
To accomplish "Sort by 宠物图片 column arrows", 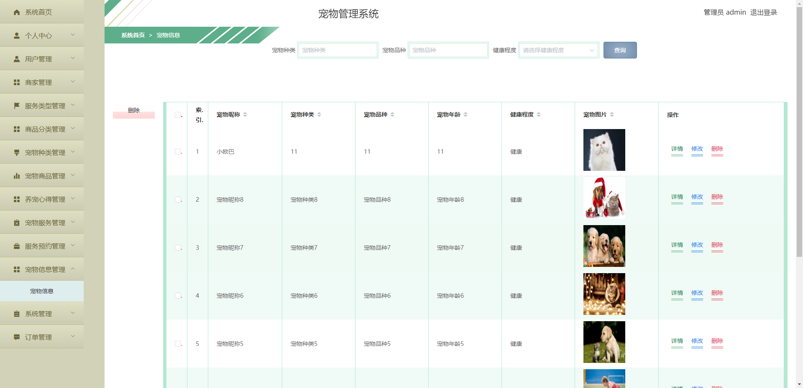I will [612, 114].
